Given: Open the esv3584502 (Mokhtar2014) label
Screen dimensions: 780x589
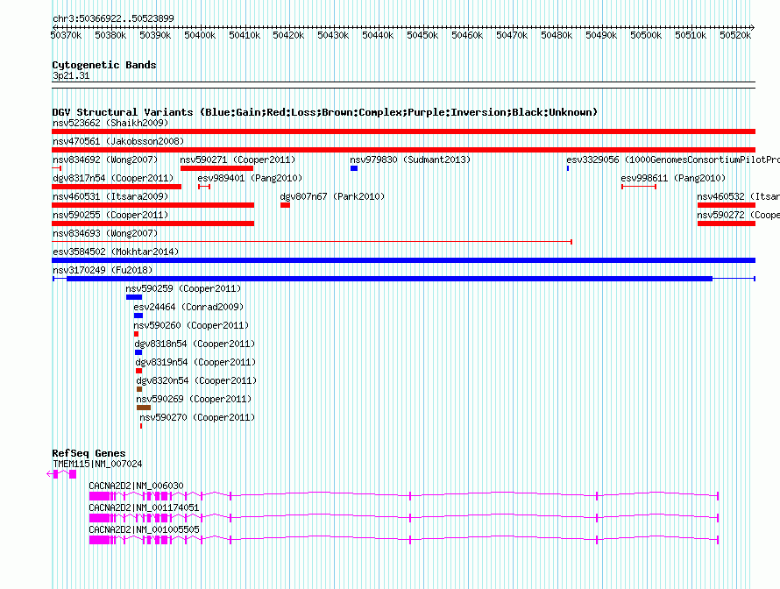Looking at the screenshot, I should pos(116,252).
